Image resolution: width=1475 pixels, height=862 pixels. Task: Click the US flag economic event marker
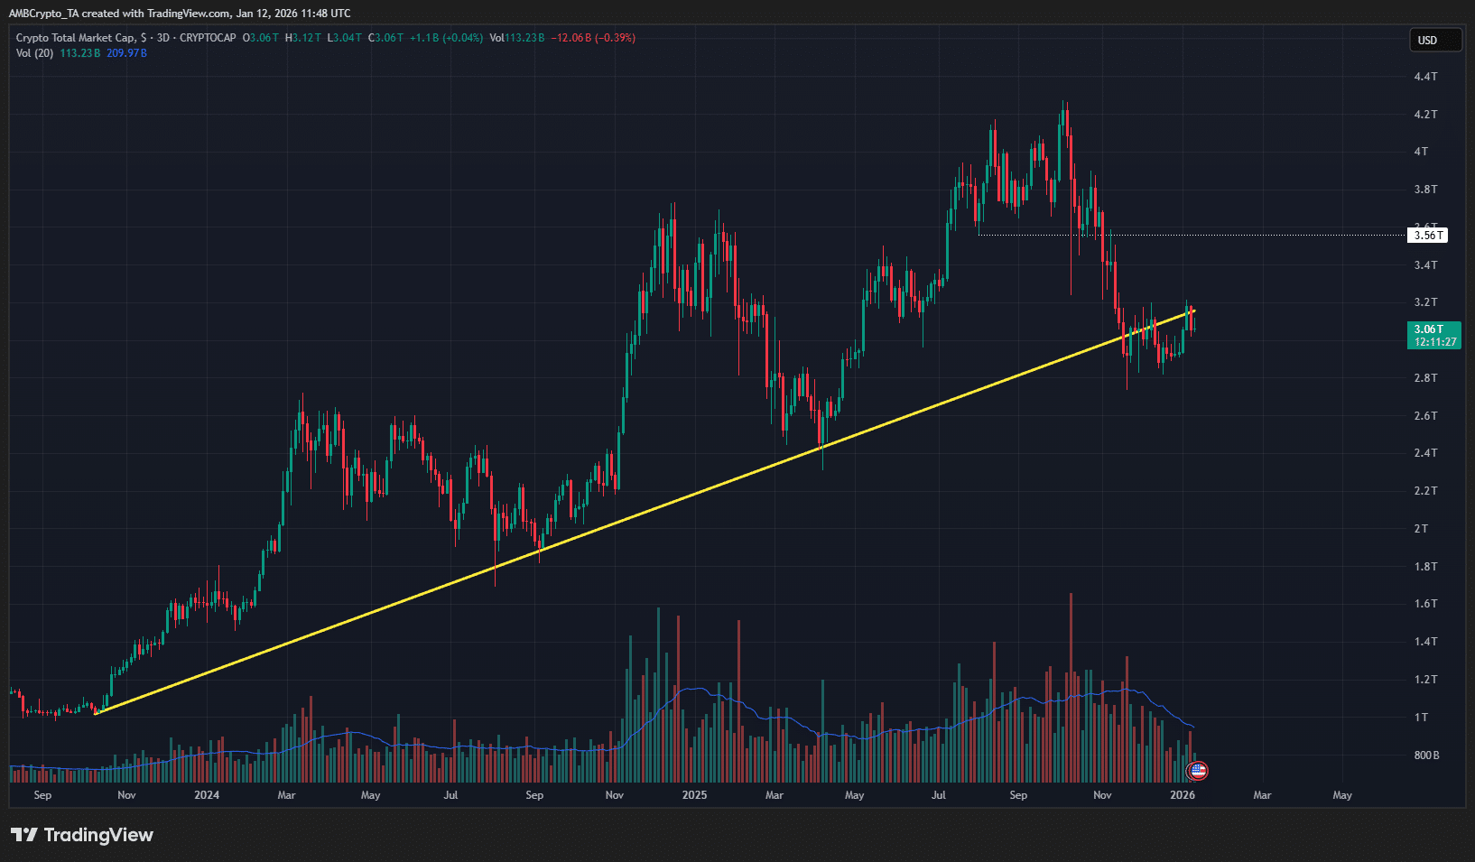(x=1197, y=771)
